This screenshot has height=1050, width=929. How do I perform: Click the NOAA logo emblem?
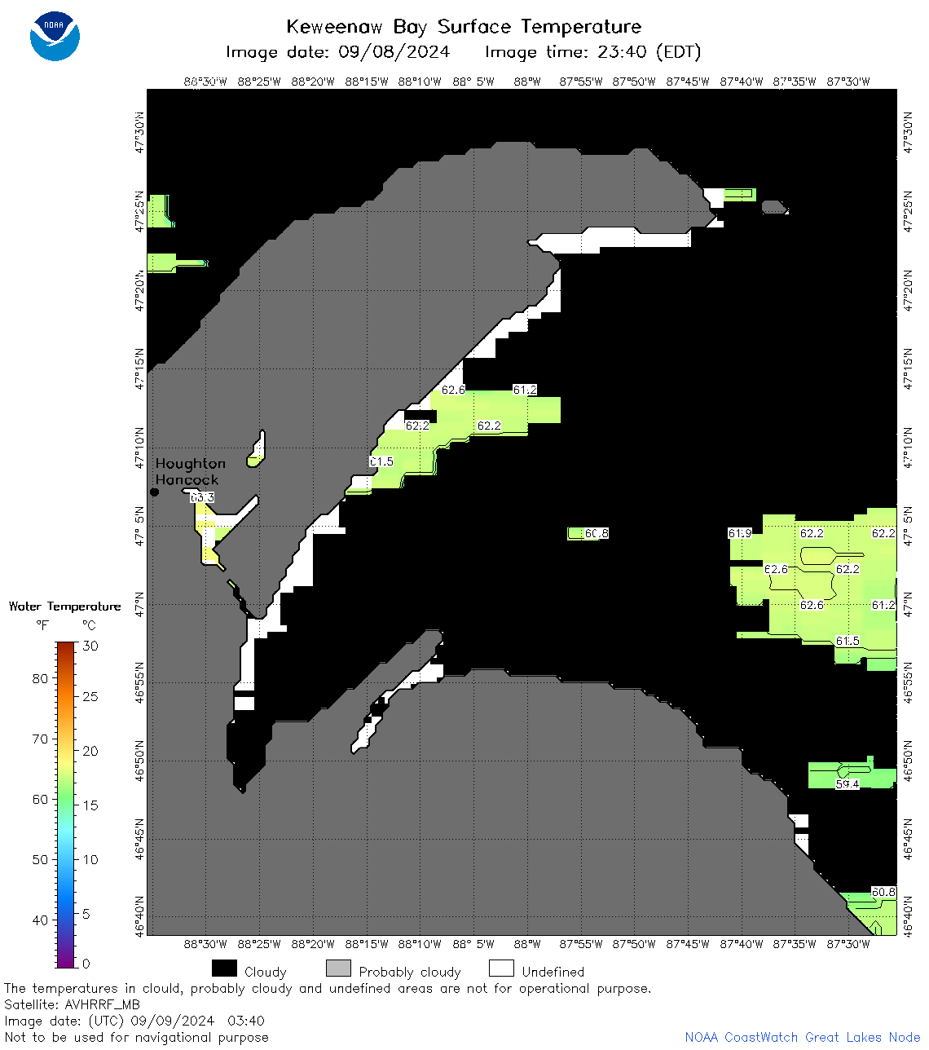click(x=55, y=36)
